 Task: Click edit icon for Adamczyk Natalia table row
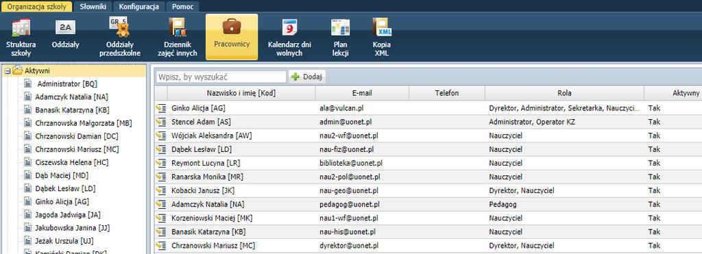coord(160,204)
